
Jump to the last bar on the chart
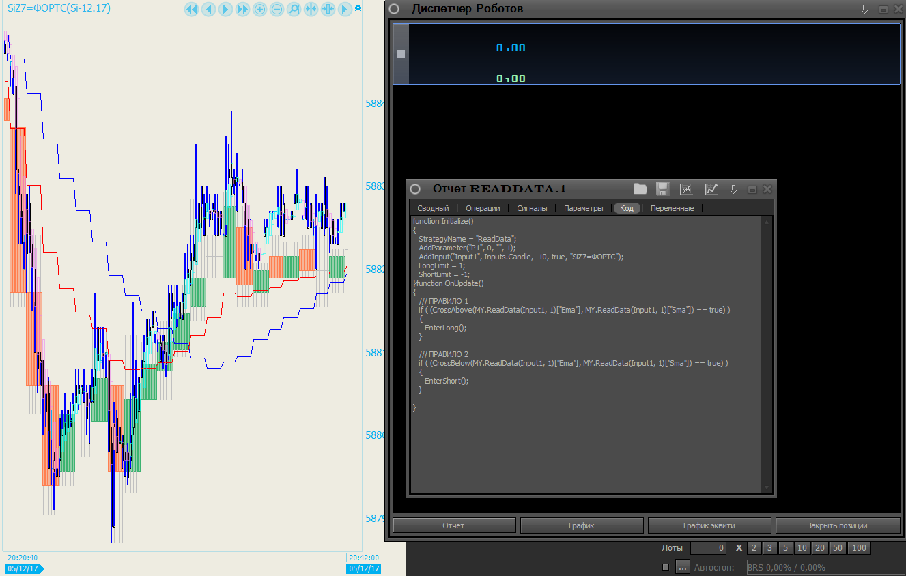coord(345,9)
